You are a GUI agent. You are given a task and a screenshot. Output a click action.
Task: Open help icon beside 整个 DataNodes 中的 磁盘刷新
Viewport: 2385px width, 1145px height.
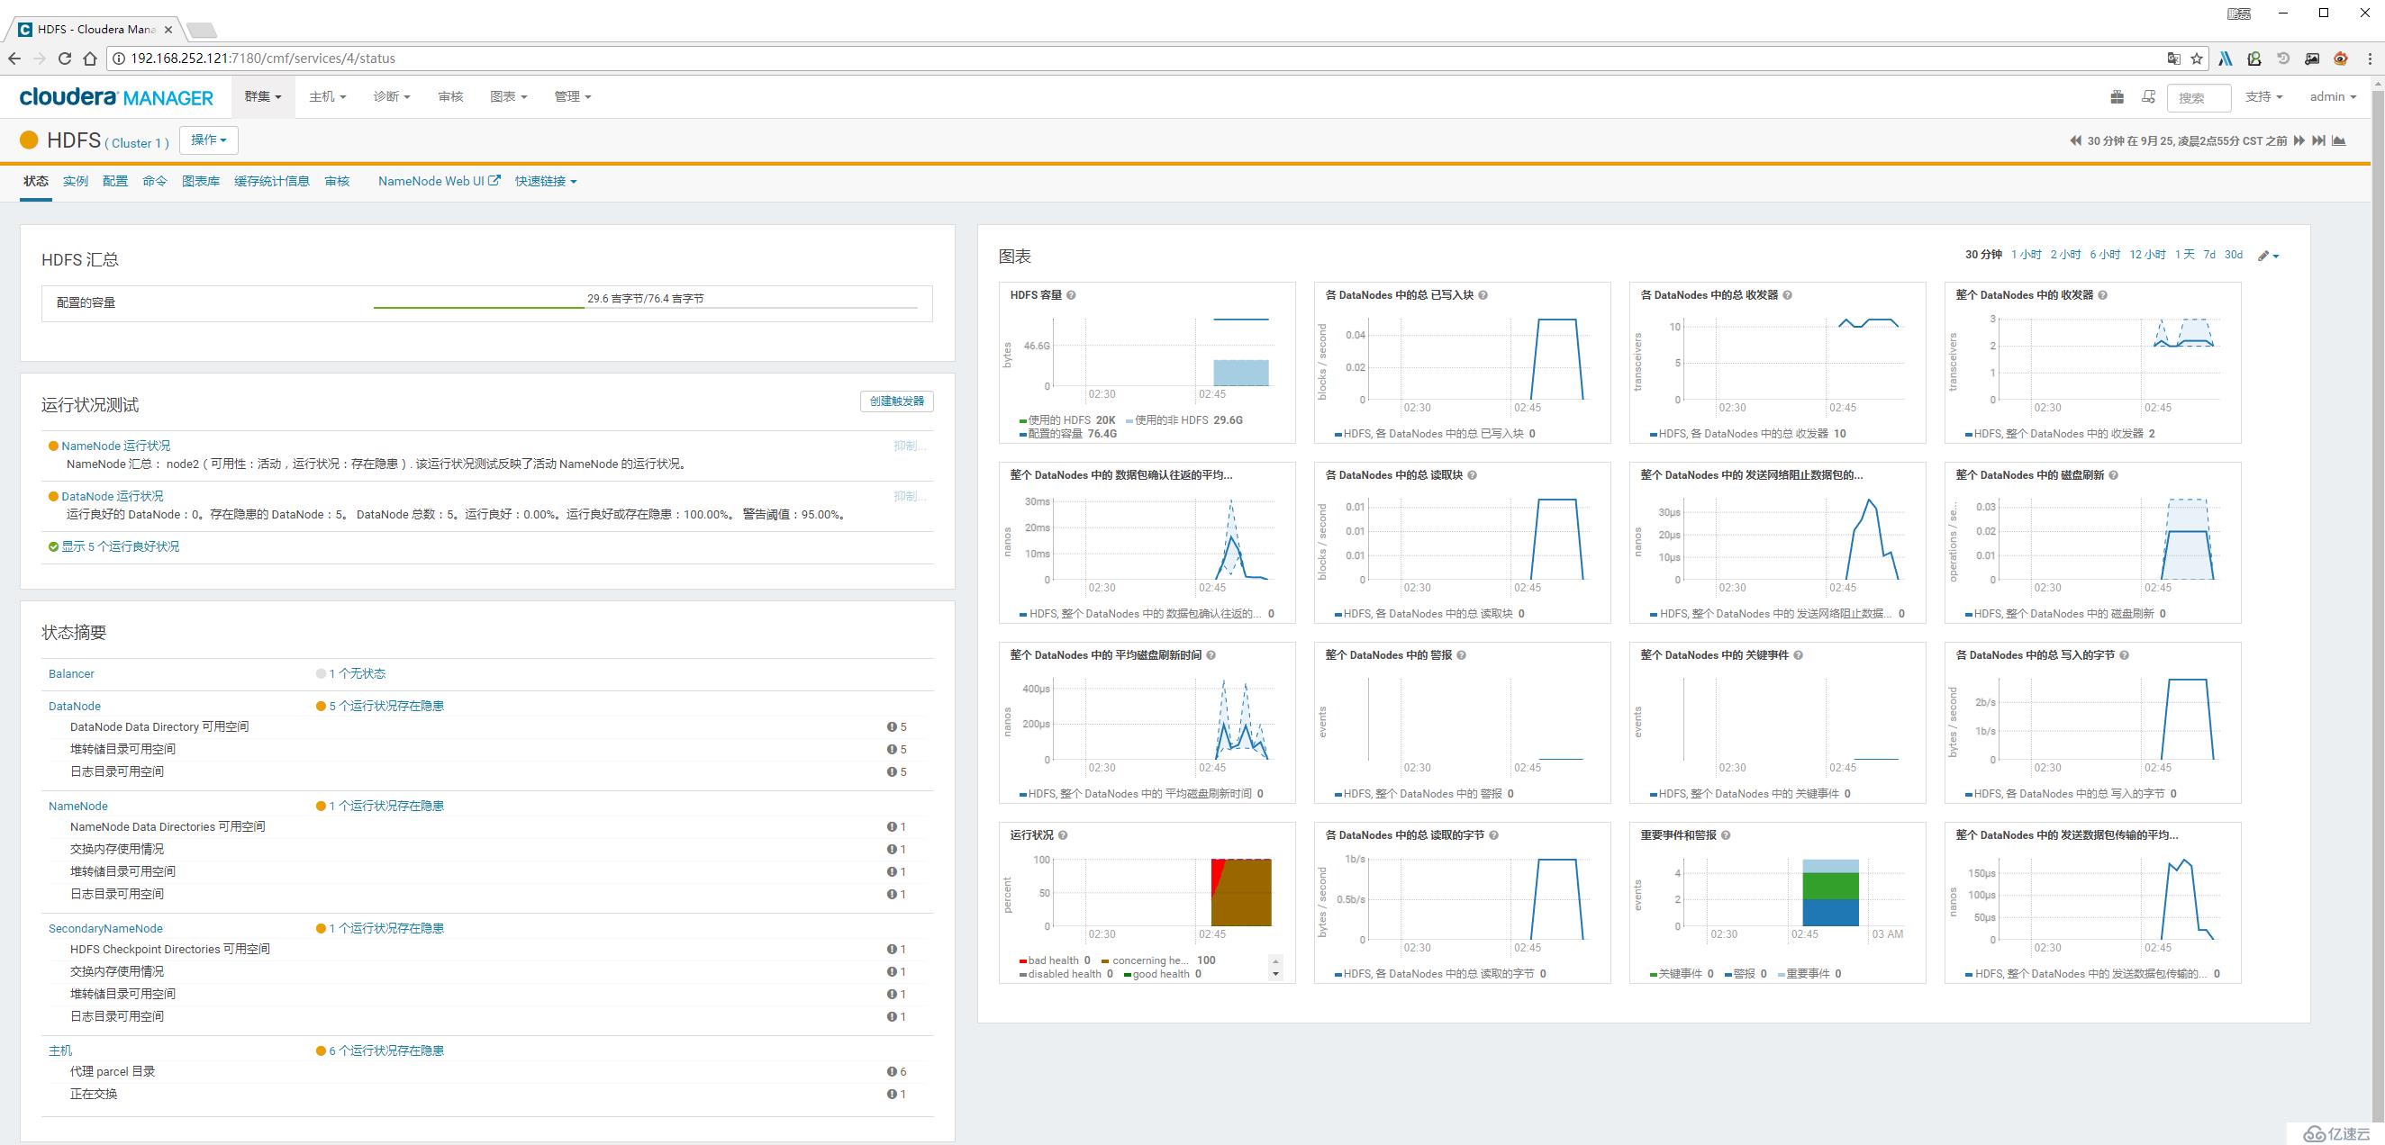pyautogui.click(x=2114, y=475)
